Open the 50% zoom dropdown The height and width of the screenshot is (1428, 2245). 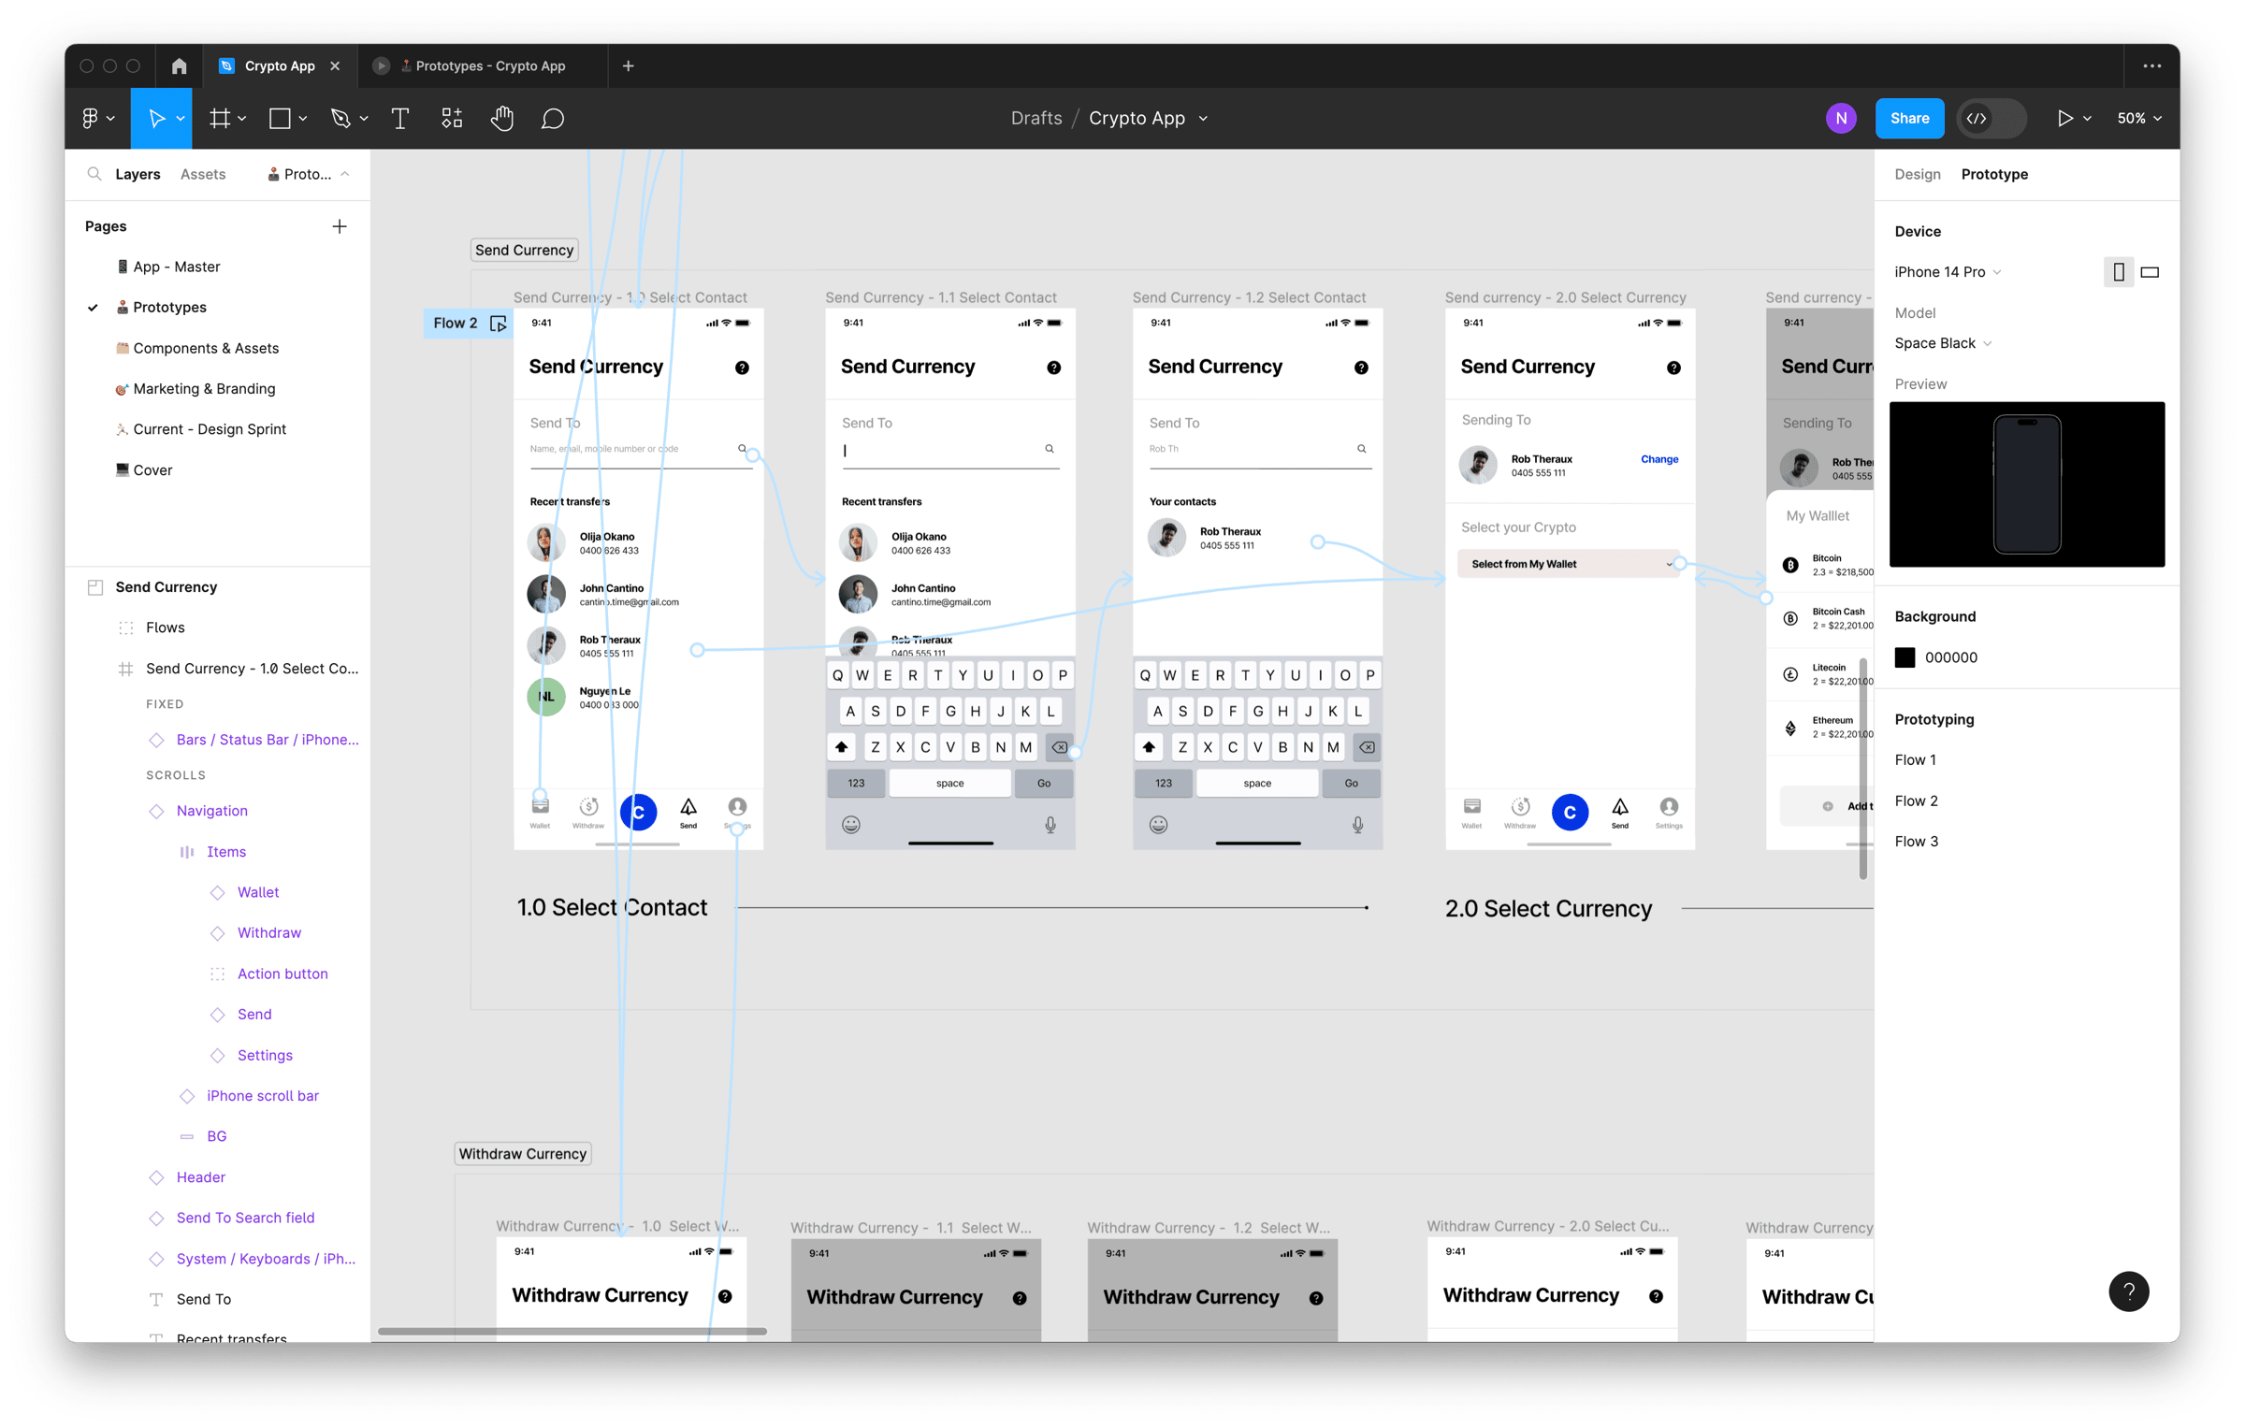2138,118
